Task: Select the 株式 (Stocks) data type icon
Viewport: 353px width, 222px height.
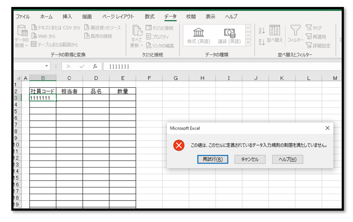Action: pos(198,33)
